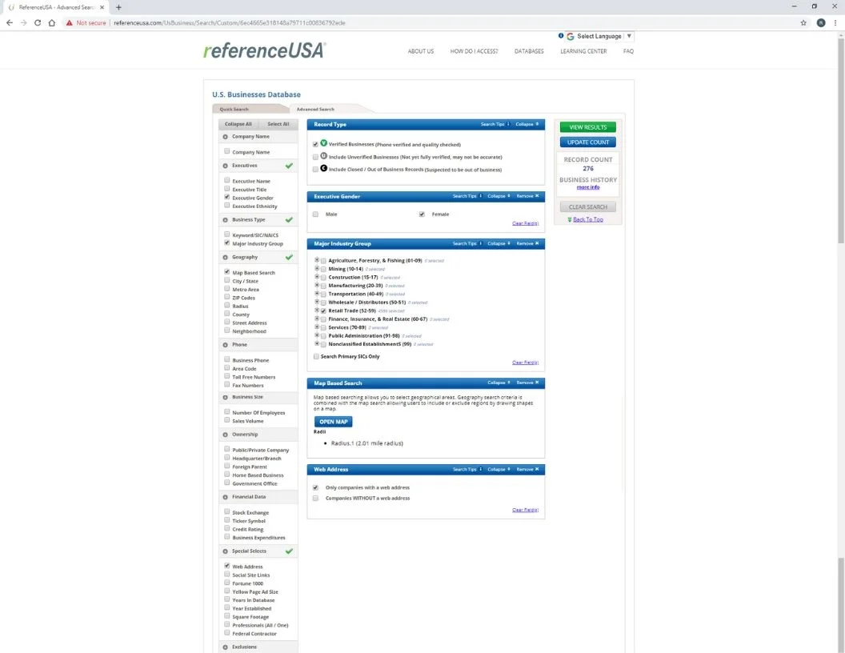Check the Male executive gender box
This screenshot has width=845, height=653.
[x=315, y=214]
